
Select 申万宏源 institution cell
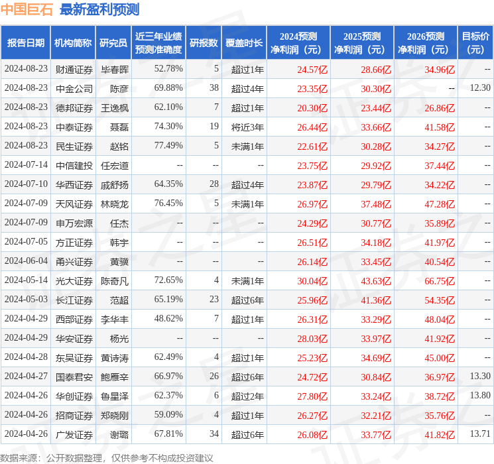point(74,223)
